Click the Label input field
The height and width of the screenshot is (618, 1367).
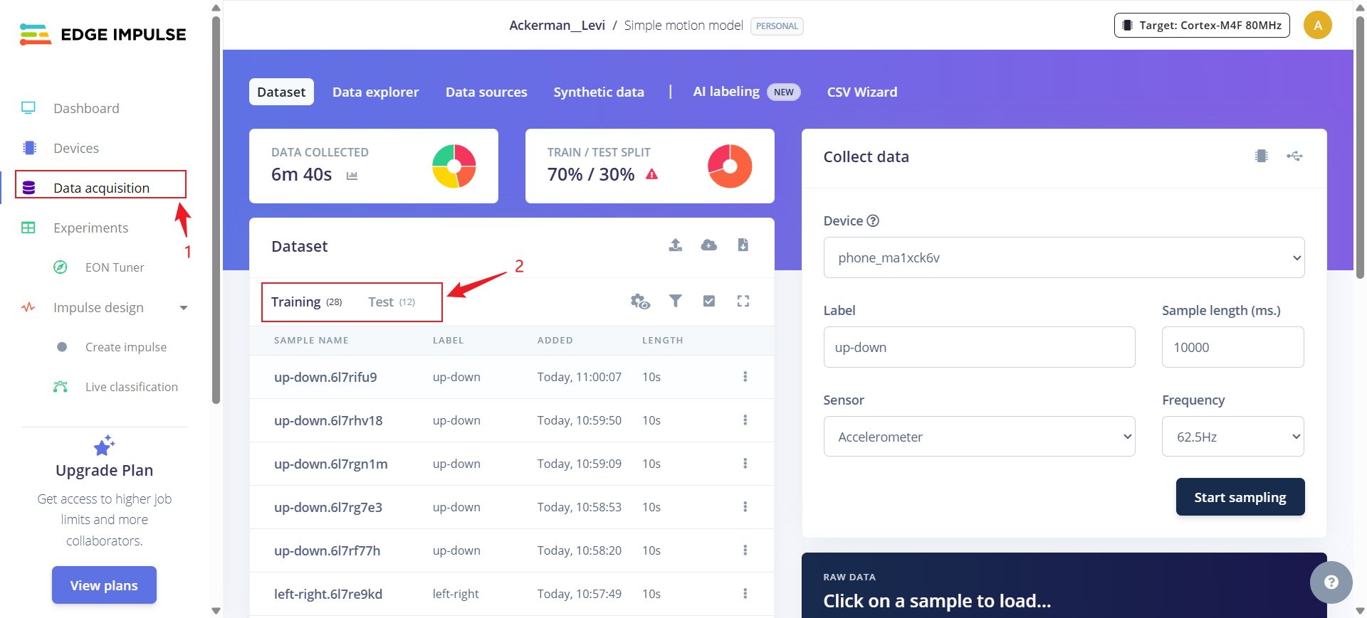[979, 347]
